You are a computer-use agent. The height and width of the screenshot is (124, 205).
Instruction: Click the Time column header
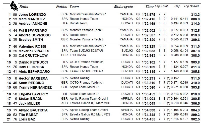pos(149,7)
